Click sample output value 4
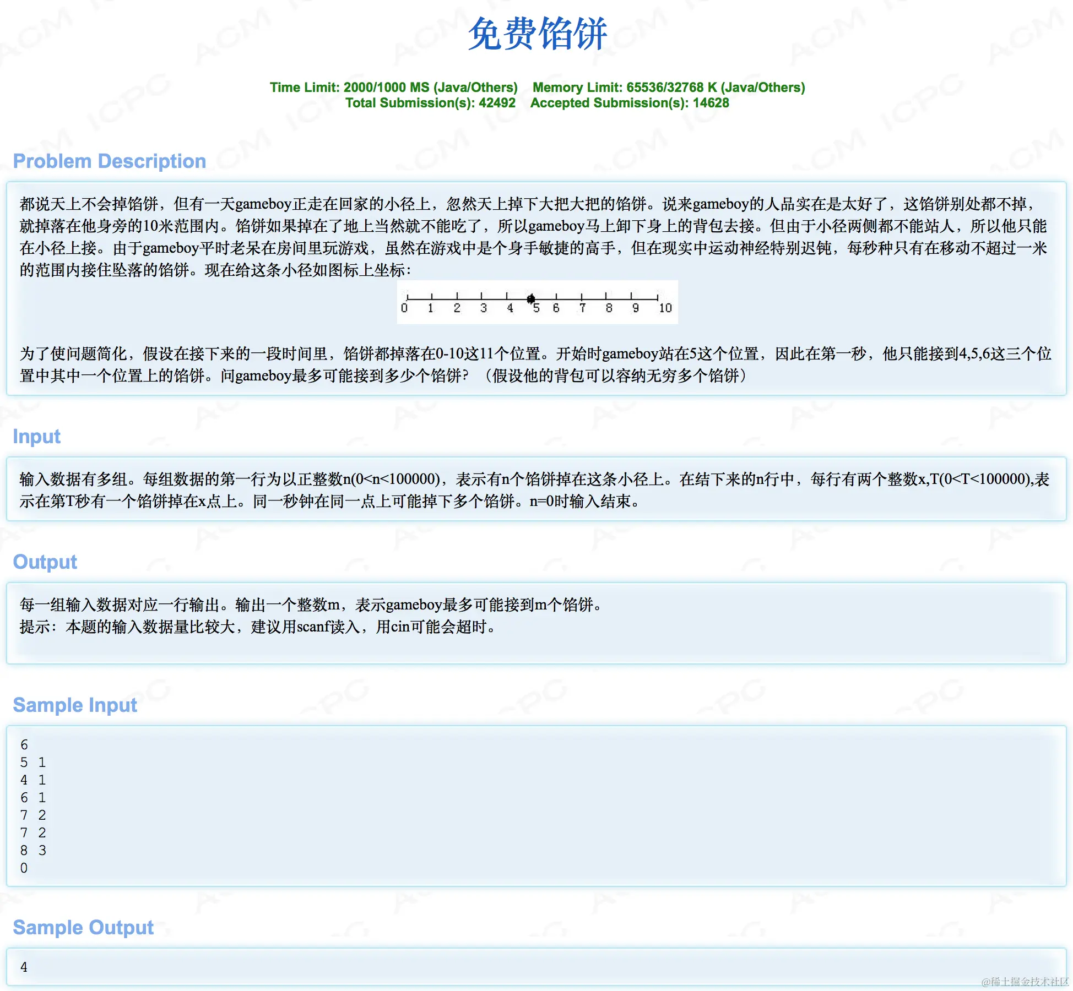1073x991 pixels. pos(24,967)
